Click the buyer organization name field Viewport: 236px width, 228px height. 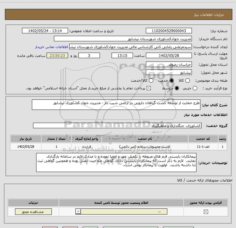[123, 39]
